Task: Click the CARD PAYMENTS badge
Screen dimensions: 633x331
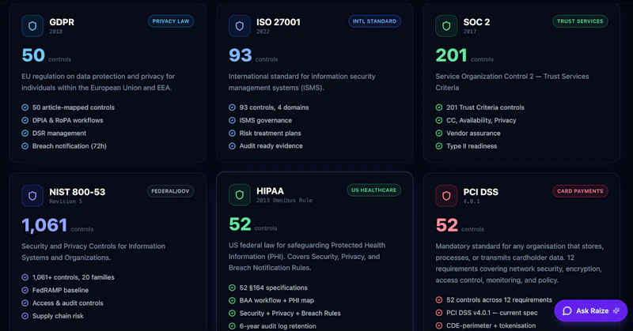Action: pos(580,191)
